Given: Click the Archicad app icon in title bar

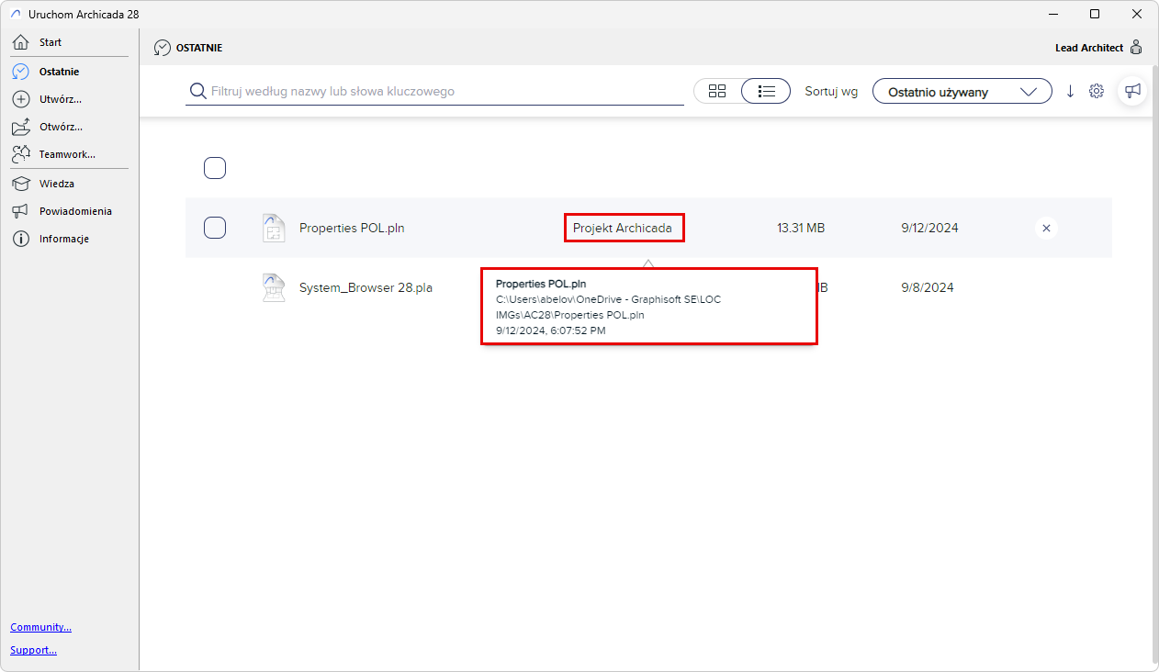Looking at the screenshot, I should [x=16, y=15].
